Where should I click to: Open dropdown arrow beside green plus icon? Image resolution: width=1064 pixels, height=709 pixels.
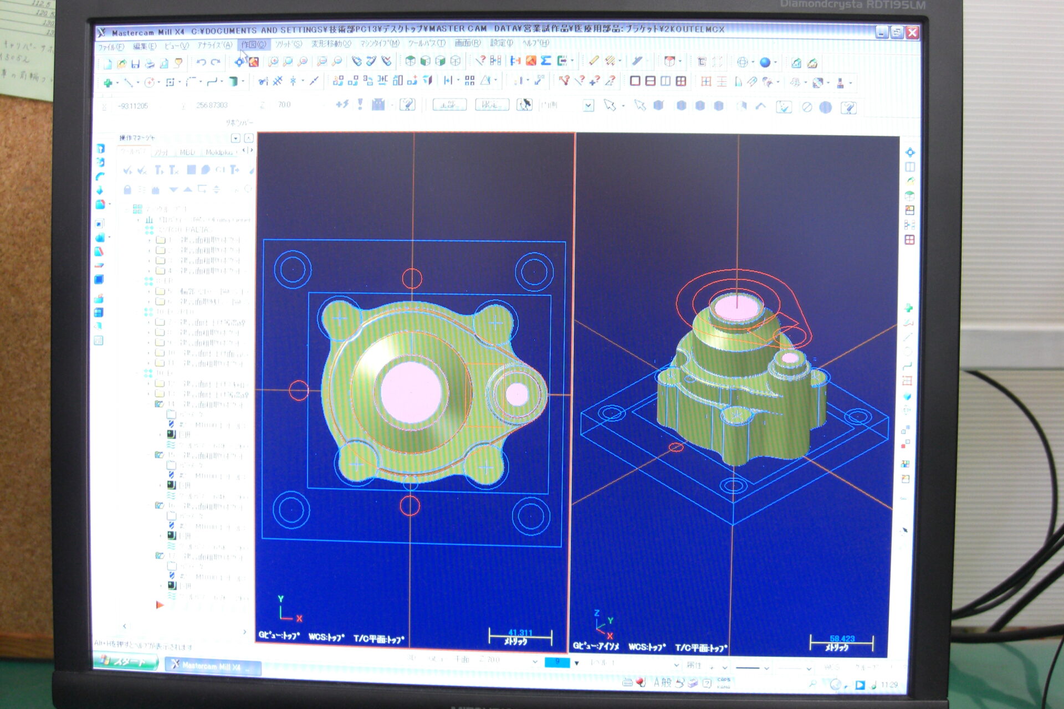pyautogui.click(x=117, y=84)
